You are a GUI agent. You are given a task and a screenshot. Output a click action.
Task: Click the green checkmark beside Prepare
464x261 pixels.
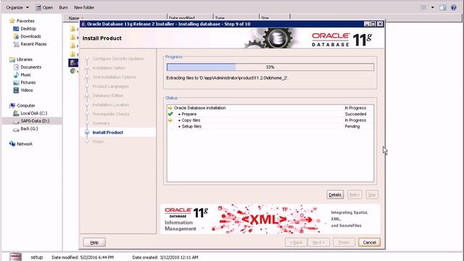point(170,114)
